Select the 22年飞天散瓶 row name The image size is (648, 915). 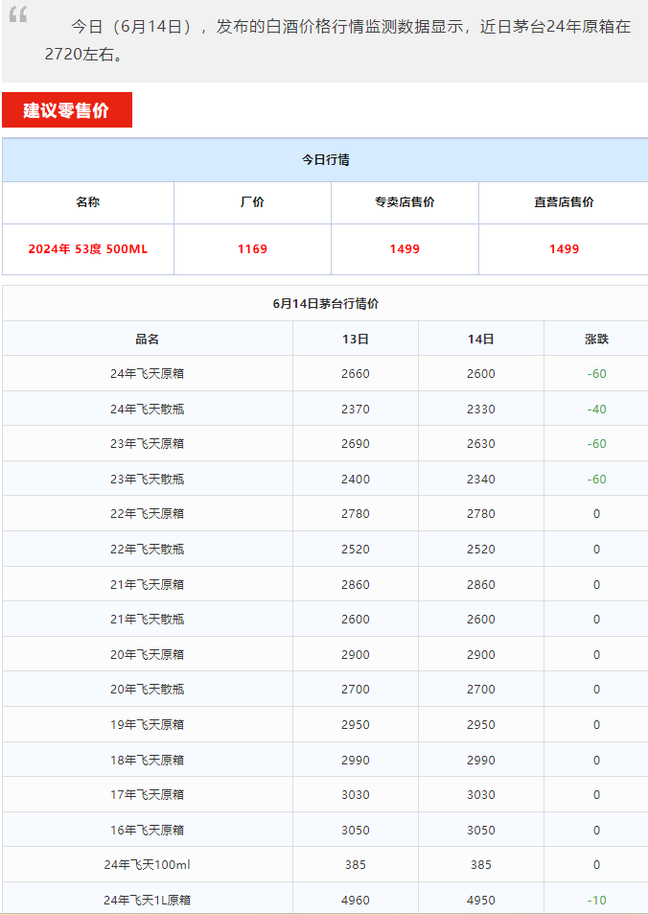pyautogui.click(x=147, y=550)
